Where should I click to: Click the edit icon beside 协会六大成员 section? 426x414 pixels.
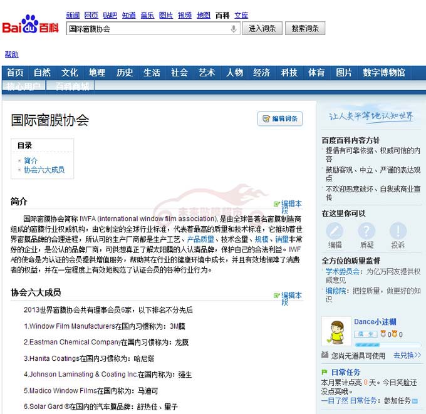276,295
